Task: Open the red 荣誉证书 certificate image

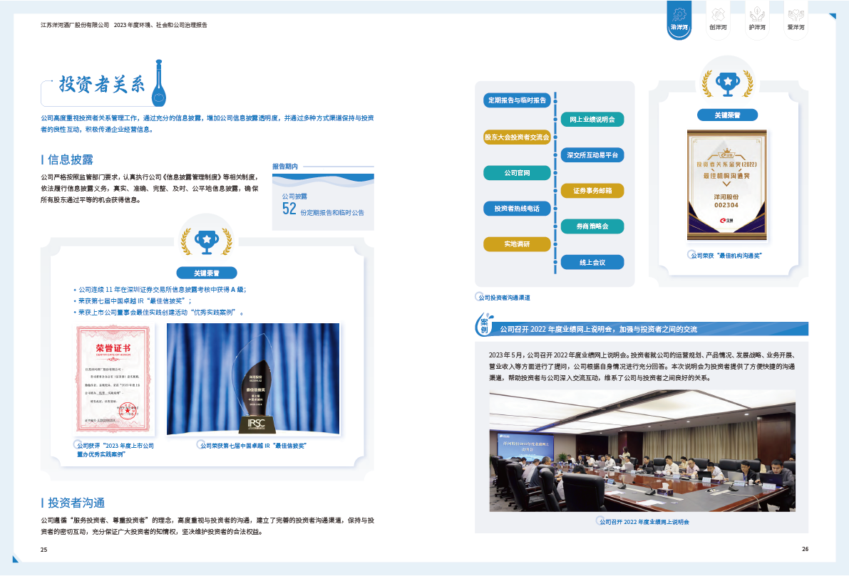Action: click(113, 379)
